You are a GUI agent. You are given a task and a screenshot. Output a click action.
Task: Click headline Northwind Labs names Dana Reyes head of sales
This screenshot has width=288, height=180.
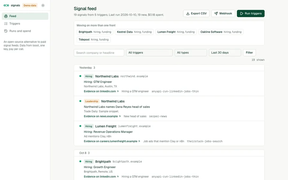click(117, 107)
